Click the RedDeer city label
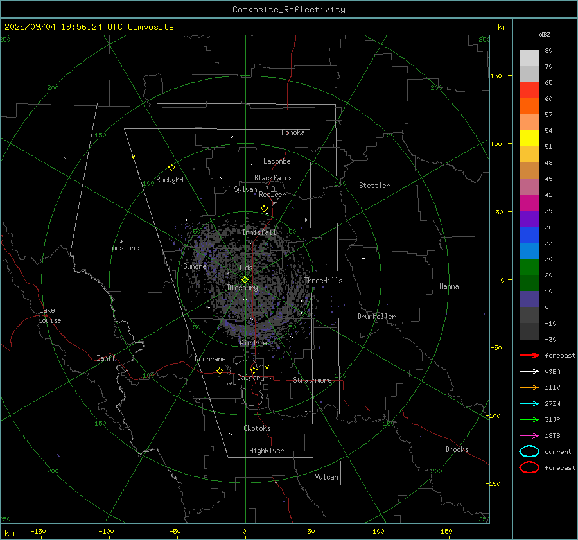The image size is (578, 540). pyautogui.click(x=272, y=195)
